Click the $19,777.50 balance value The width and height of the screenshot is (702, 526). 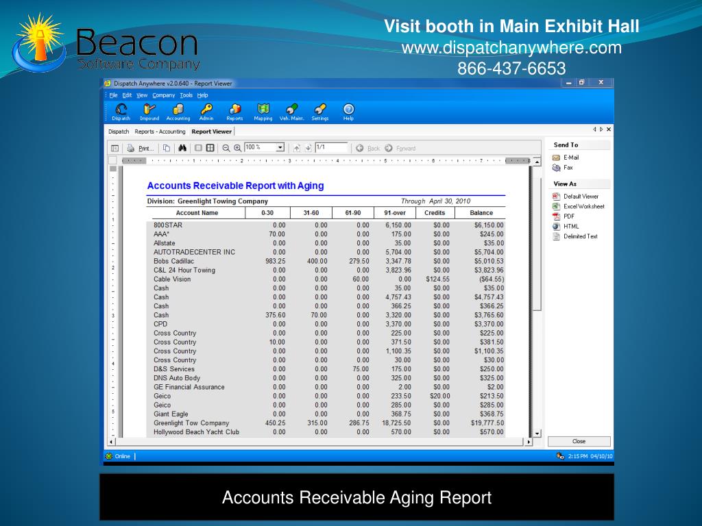[487, 423]
